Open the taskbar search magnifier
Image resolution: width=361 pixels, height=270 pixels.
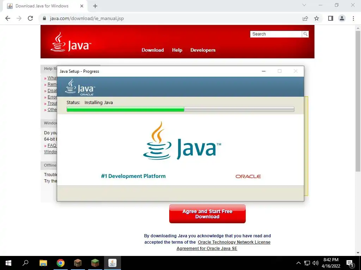coord(25,263)
